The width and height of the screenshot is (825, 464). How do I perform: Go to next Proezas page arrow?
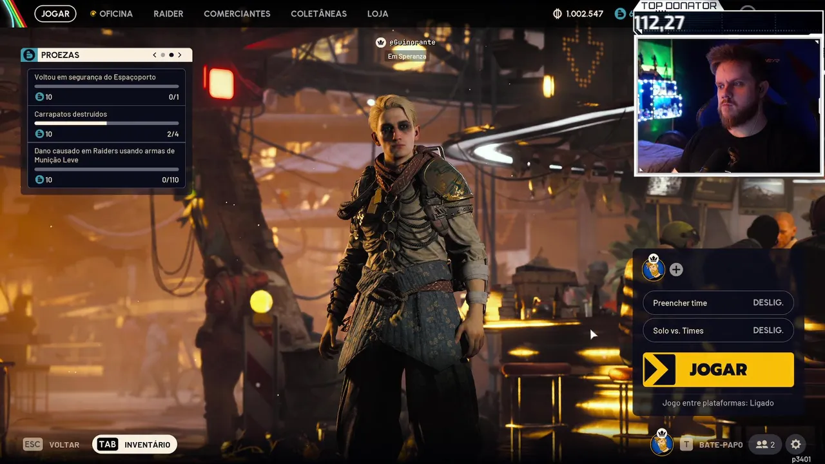(180, 55)
